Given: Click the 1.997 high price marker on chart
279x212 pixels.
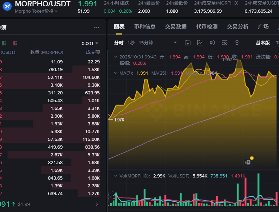Looking at the screenshot, I should 227,60.
